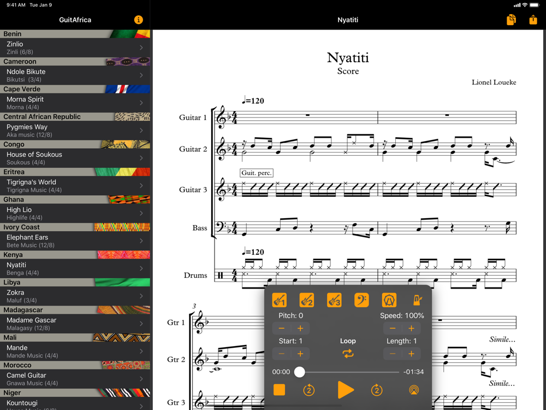Click the Speed: 100% label
The image size is (546, 410).
(402, 315)
